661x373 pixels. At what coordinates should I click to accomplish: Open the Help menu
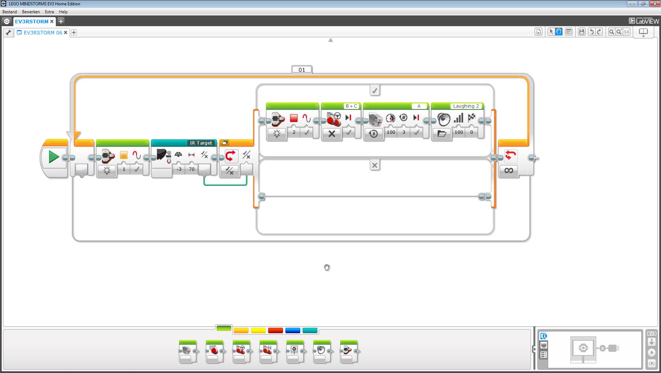point(63,12)
